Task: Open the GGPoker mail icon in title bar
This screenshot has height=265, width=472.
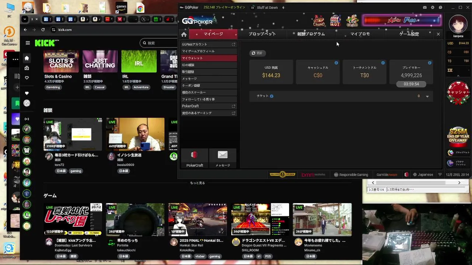Action: tap(425, 7)
